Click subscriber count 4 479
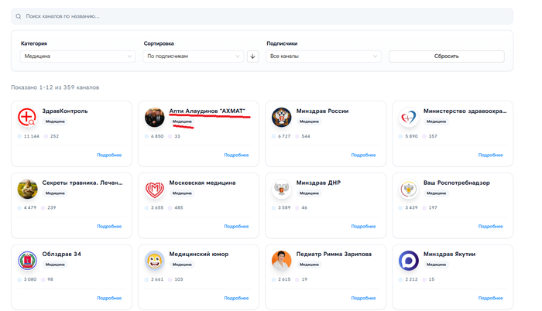Image resolution: width=542 pixels, height=311 pixels. click(x=30, y=207)
